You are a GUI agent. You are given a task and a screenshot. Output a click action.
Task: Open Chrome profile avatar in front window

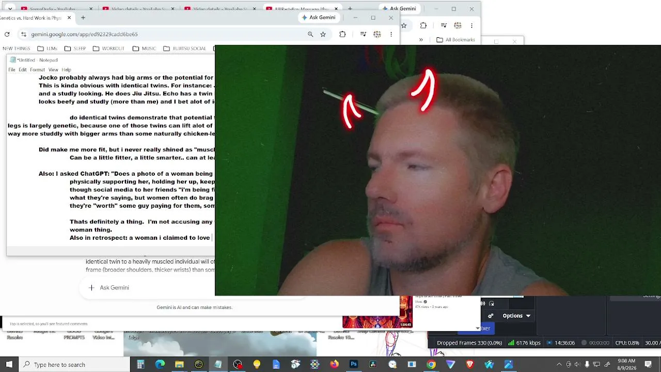(x=377, y=34)
